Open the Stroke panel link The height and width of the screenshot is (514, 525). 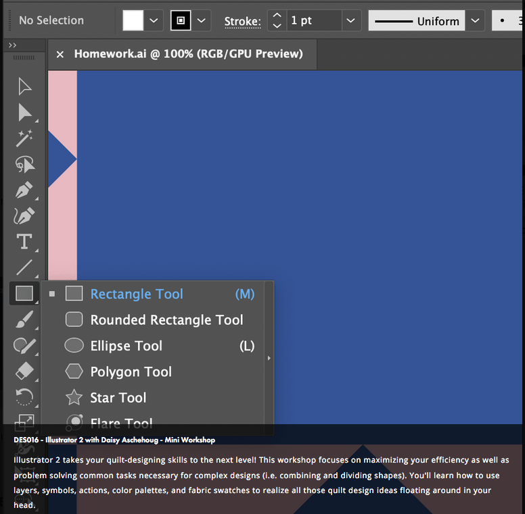coord(242,21)
